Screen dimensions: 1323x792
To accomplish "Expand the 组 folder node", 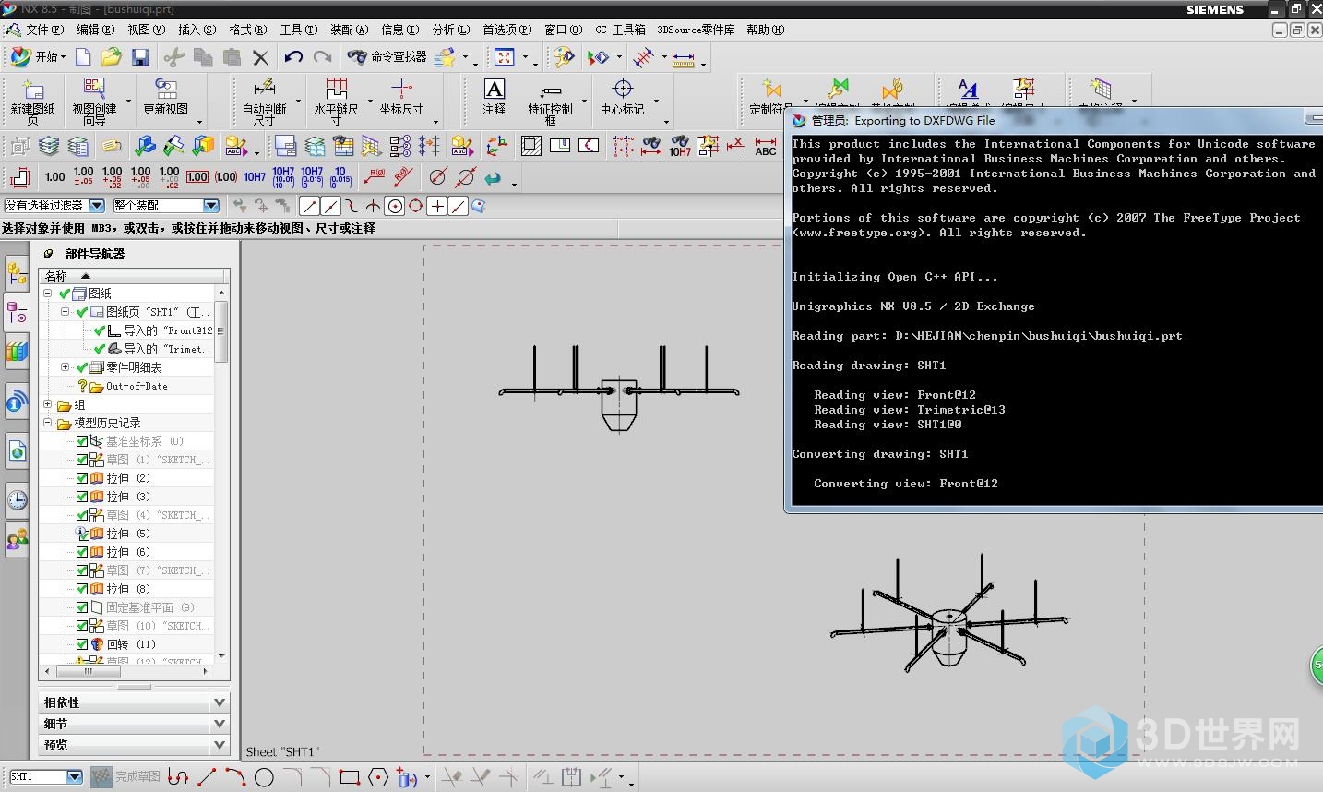I will tap(48, 404).
